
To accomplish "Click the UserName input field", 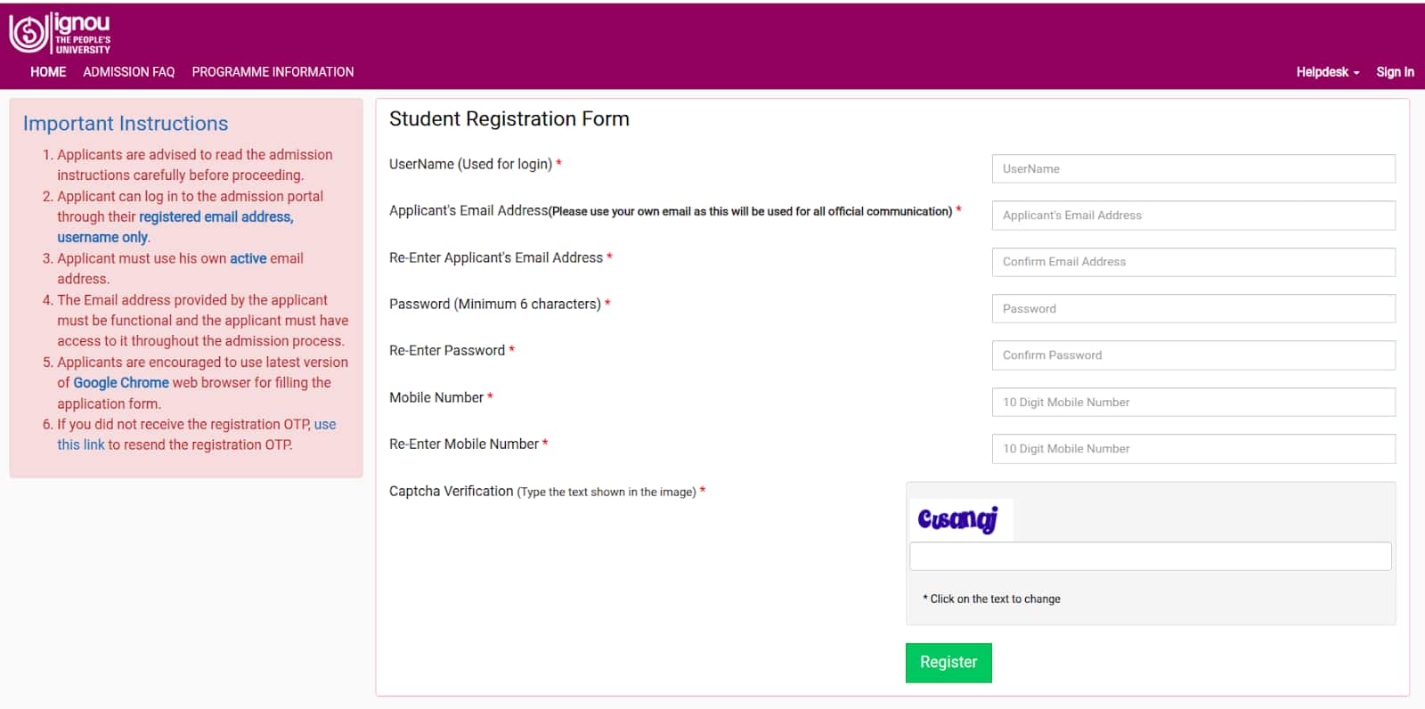I will coord(1193,168).
